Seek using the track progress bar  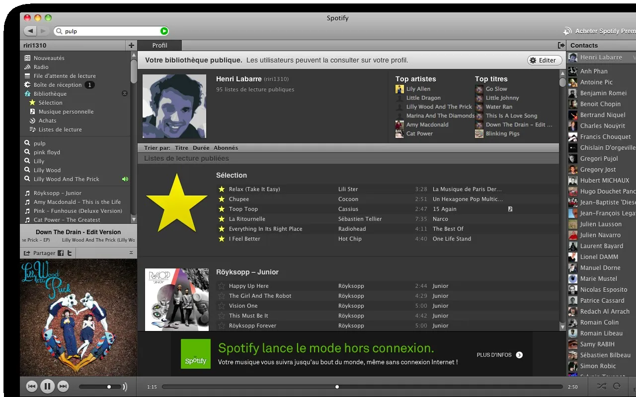[x=362, y=387]
